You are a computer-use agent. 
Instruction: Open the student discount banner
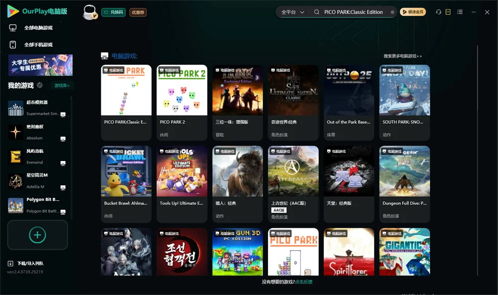click(x=40, y=65)
